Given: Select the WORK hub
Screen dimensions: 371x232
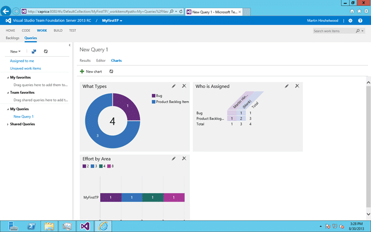Looking at the screenshot, I should [x=42, y=30].
